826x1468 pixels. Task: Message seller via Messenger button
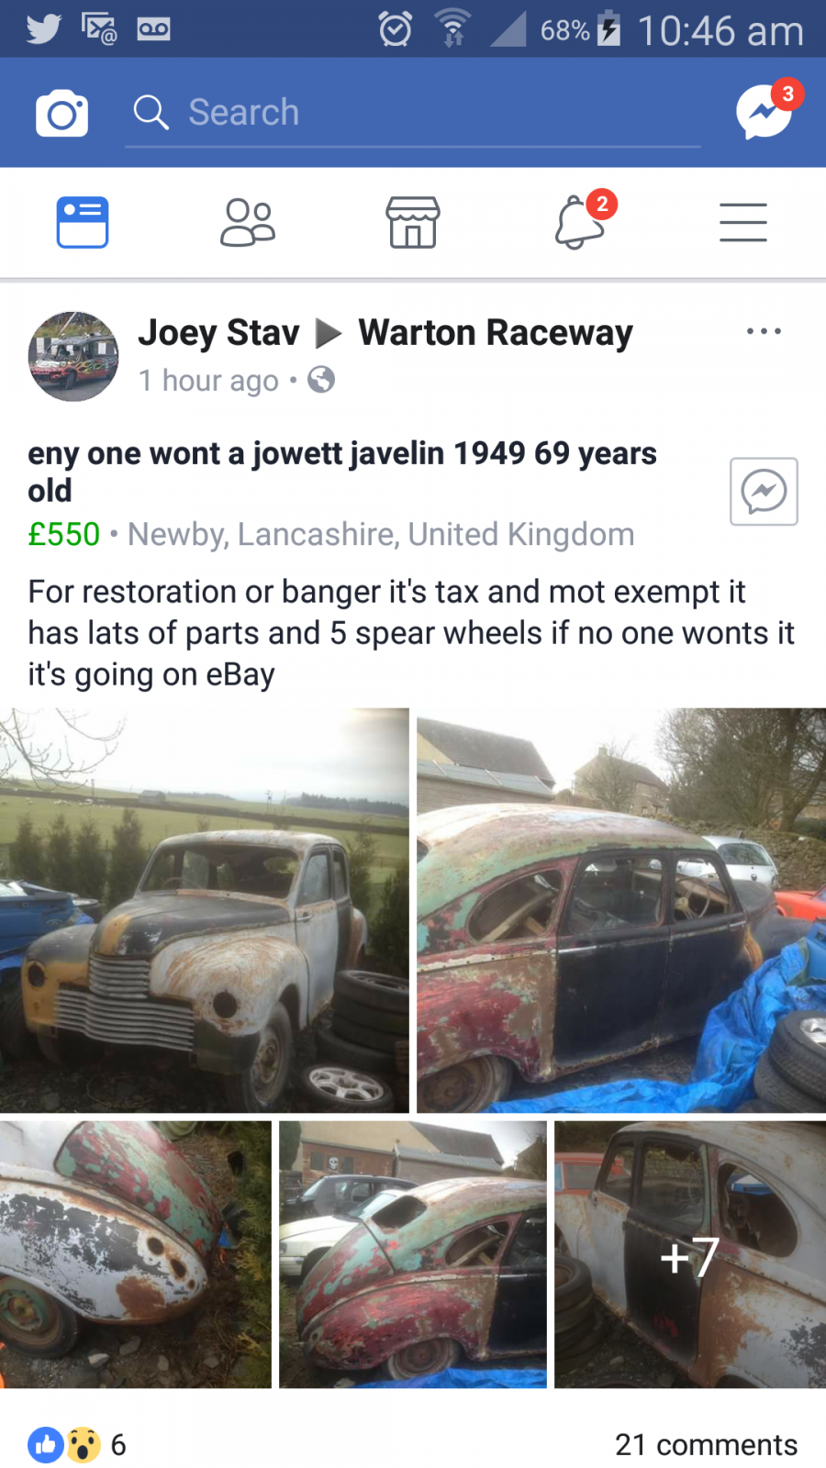(764, 491)
